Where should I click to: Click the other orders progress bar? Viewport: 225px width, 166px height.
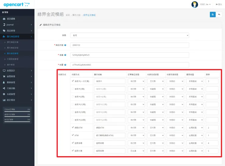click(17, 122)
